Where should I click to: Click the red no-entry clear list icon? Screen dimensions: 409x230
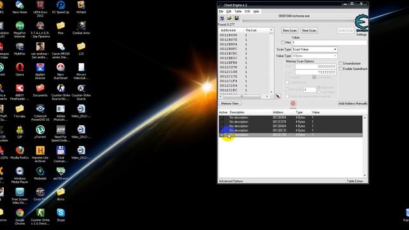(293, 103)
